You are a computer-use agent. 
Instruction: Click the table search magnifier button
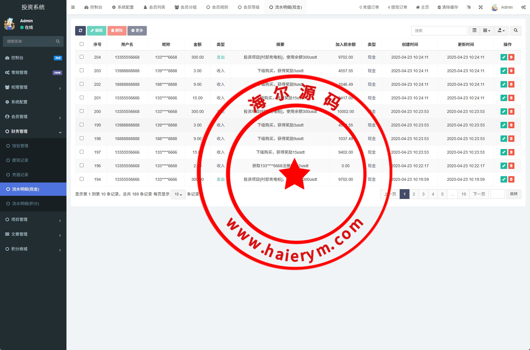tap(516, 31)
